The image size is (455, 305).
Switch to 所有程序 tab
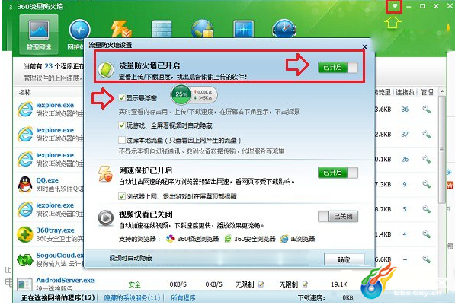[x=183, y=297]
